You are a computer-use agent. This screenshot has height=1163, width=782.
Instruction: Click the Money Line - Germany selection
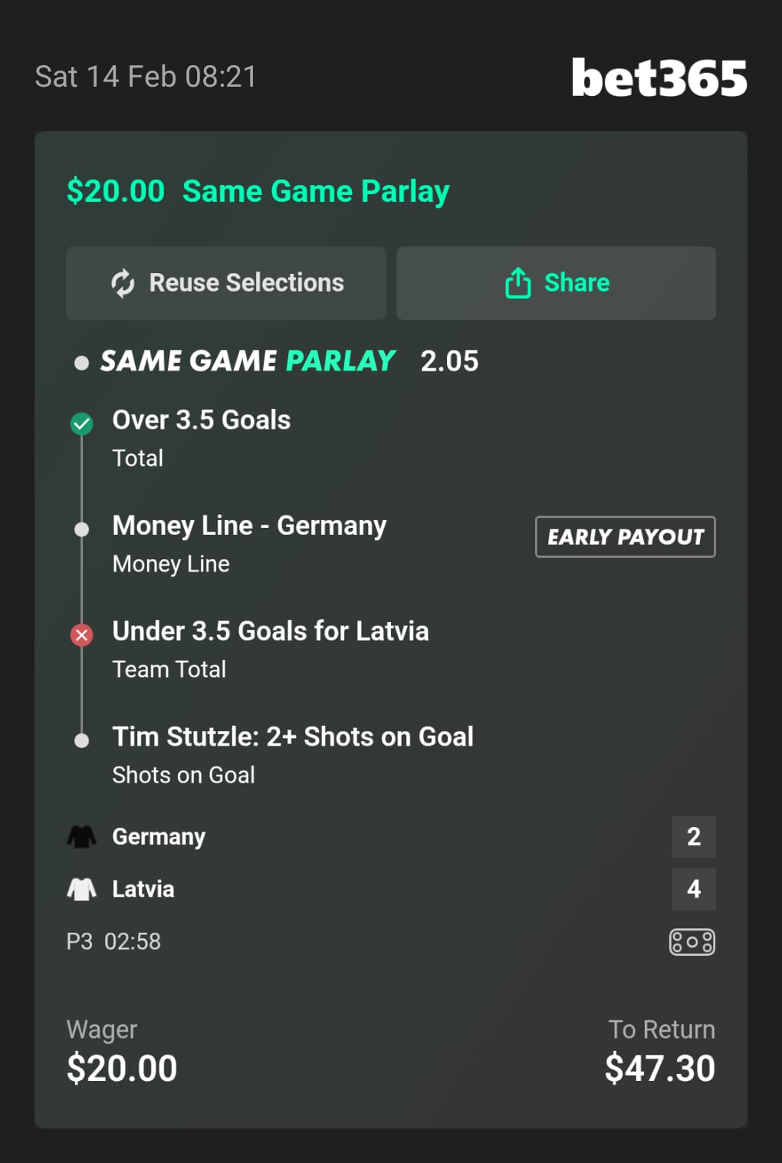(249, 526)
